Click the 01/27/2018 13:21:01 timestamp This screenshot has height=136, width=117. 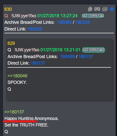[60, 50]
